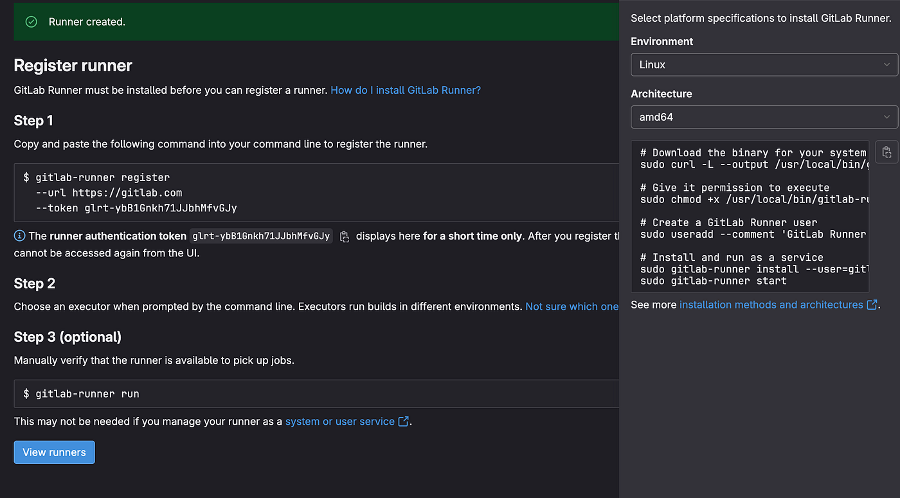Expand the amd64 dropdown chevron
900x498 pixels.
888,117
